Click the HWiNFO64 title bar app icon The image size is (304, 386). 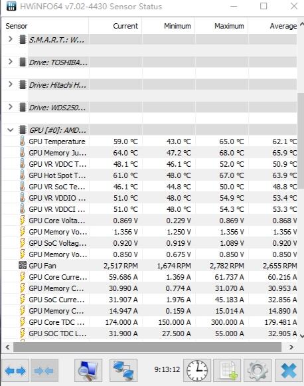pyautogui.click(x=11, y=6)
